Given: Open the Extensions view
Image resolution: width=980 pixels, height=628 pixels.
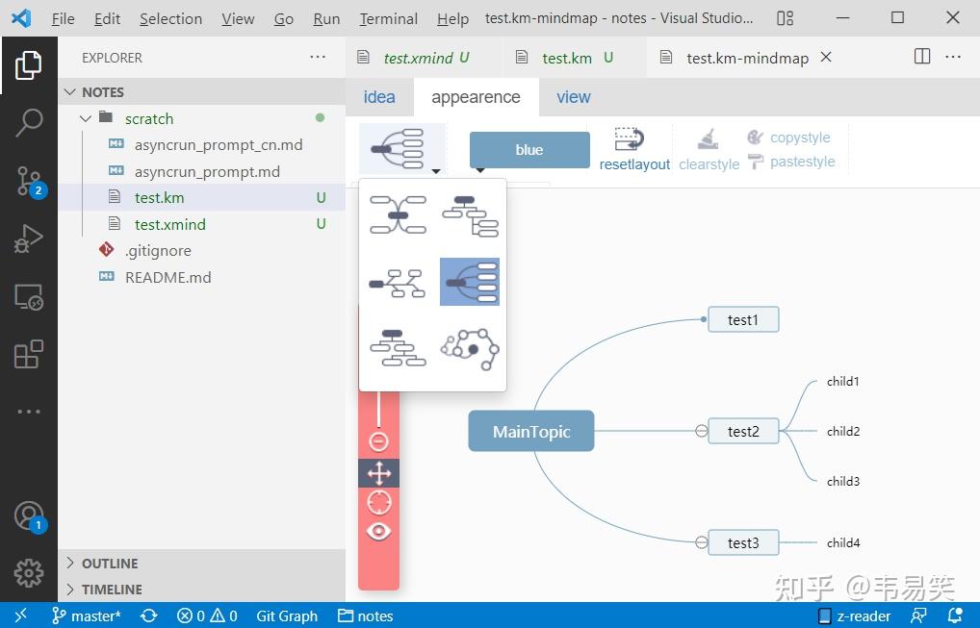Looking at the screenshot, I should (x=29, y=354).
